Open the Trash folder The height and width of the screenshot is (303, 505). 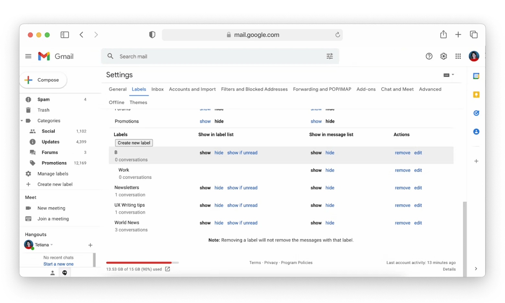43,110
